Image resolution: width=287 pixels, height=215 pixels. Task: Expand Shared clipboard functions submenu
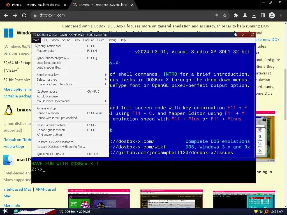(70, 84)
